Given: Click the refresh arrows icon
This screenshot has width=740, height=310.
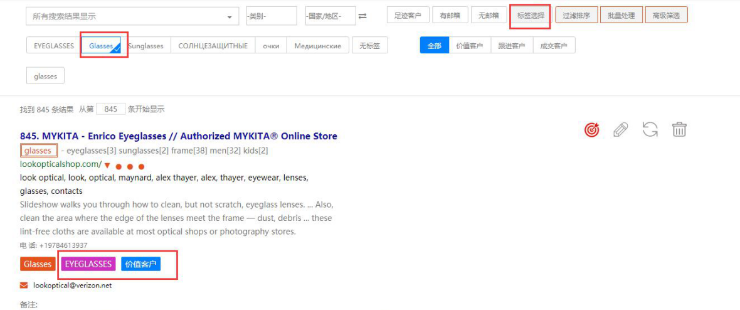Looking at the screenshot, I should click(x=650, y=130).
